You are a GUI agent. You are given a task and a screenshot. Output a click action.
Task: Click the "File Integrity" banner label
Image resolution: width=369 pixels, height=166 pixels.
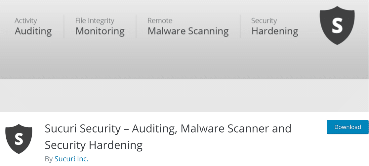95,21
